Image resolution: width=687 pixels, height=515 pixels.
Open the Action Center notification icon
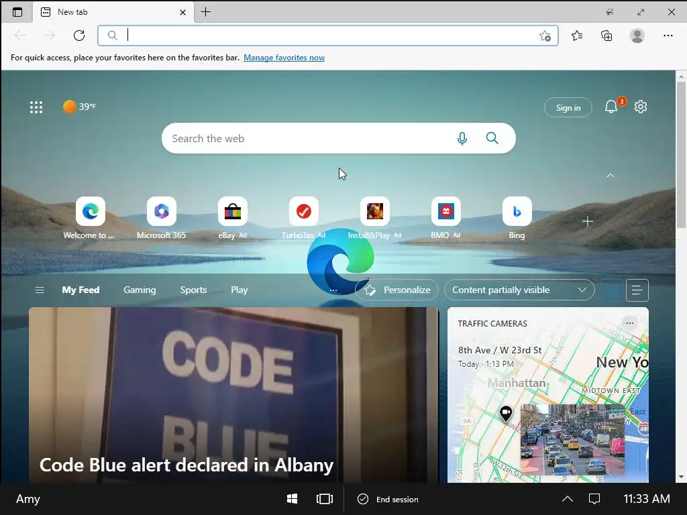pos(594,499)
